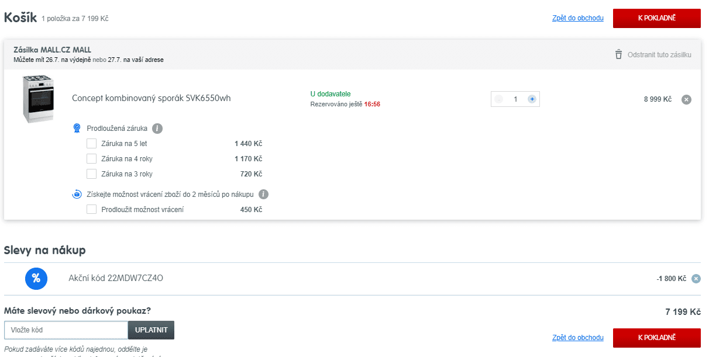Click the extended warranty ribbon icon
The image size is (709, 357).
point(77,128)
